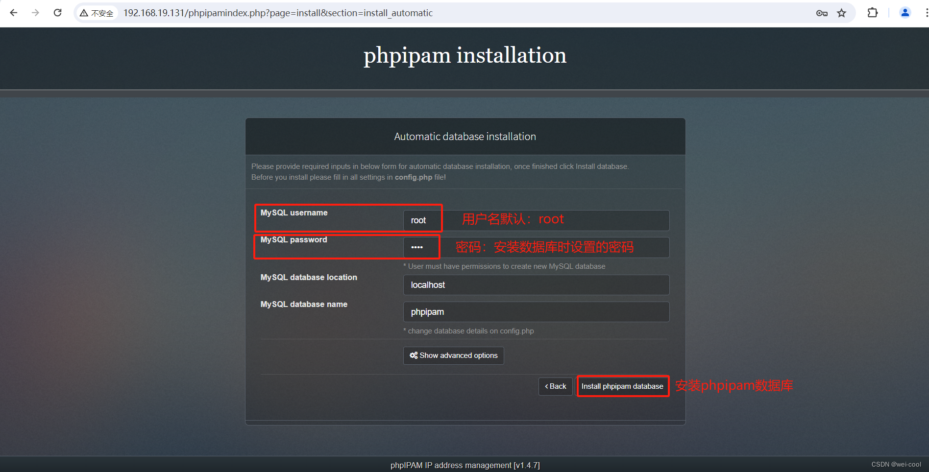Screen dimensions: 929x472
Task: Select 'MySQL username' label text
Action: coord(294,212)
